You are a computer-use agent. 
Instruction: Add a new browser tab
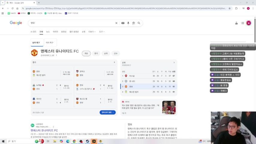point(39,3)
